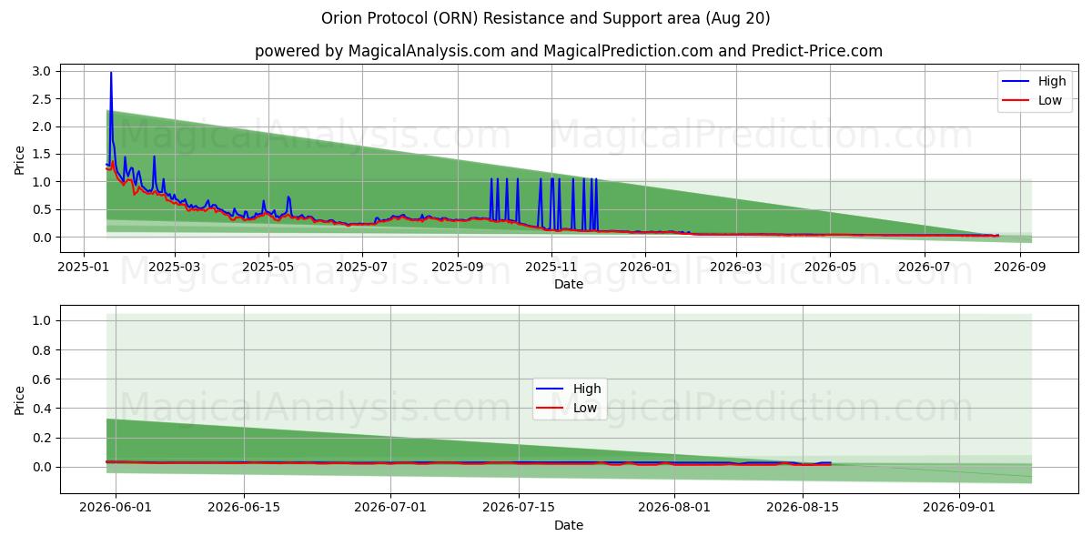Click the '2025-09' tick label
The image size is (1092, 546).
coord(457,267)
